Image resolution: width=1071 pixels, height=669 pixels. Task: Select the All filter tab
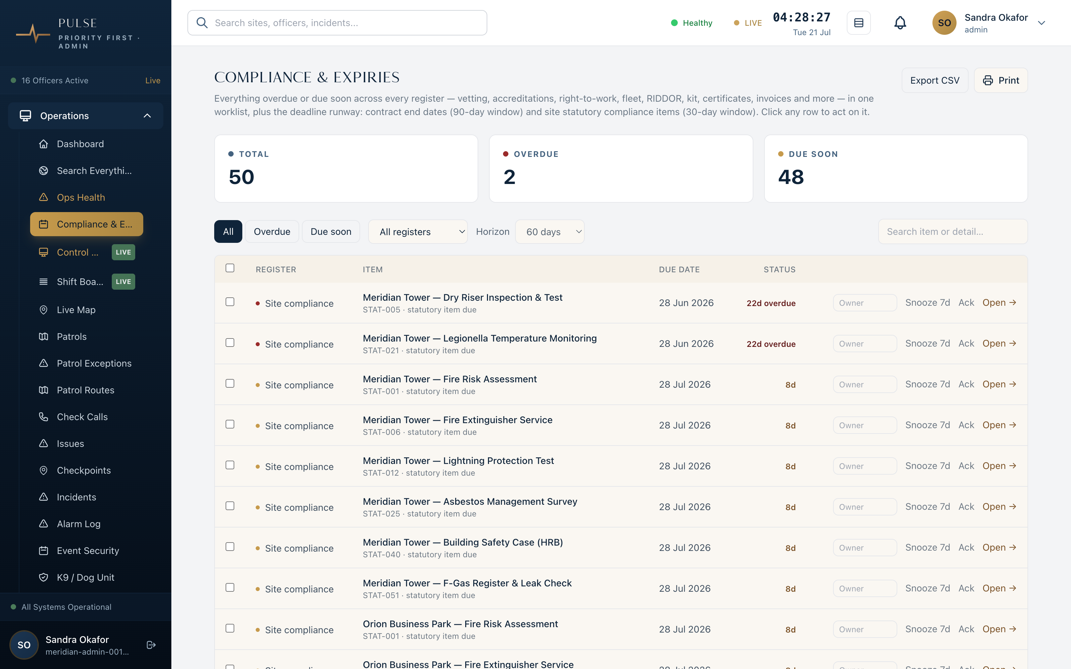pos(228,231)
